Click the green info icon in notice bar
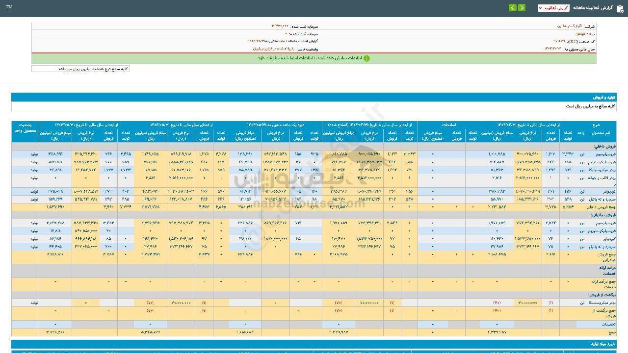628x353 pixels. coord(366,58)
